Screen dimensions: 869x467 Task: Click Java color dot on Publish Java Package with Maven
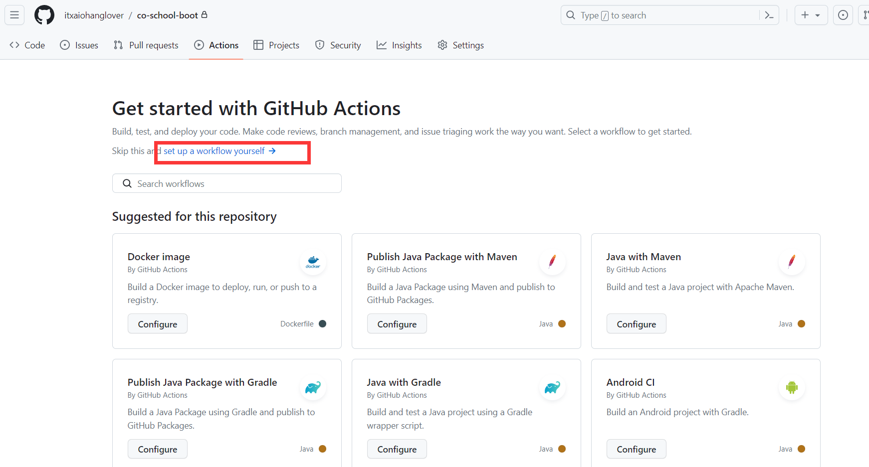562,324
